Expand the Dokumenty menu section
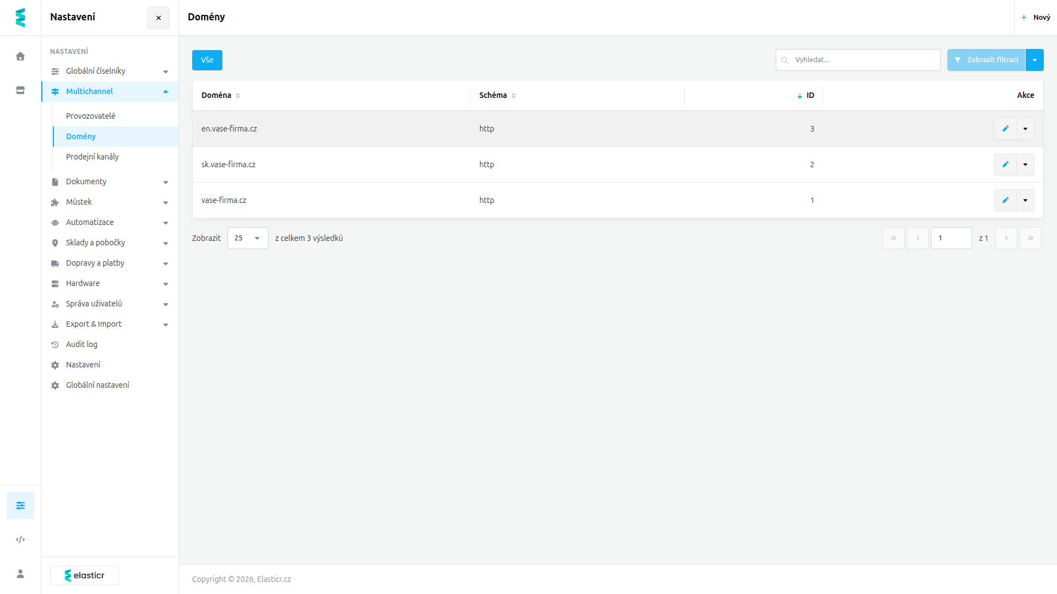The height and width of the screenshot is (594, 1057). 110,182
